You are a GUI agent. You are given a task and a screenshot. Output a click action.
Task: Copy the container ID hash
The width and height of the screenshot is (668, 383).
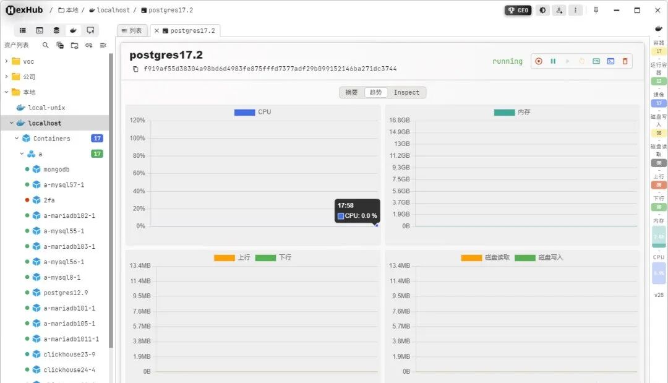coord(135,69)
